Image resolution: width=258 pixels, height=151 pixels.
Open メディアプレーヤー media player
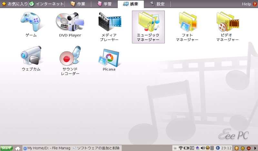tap(109, 27)
